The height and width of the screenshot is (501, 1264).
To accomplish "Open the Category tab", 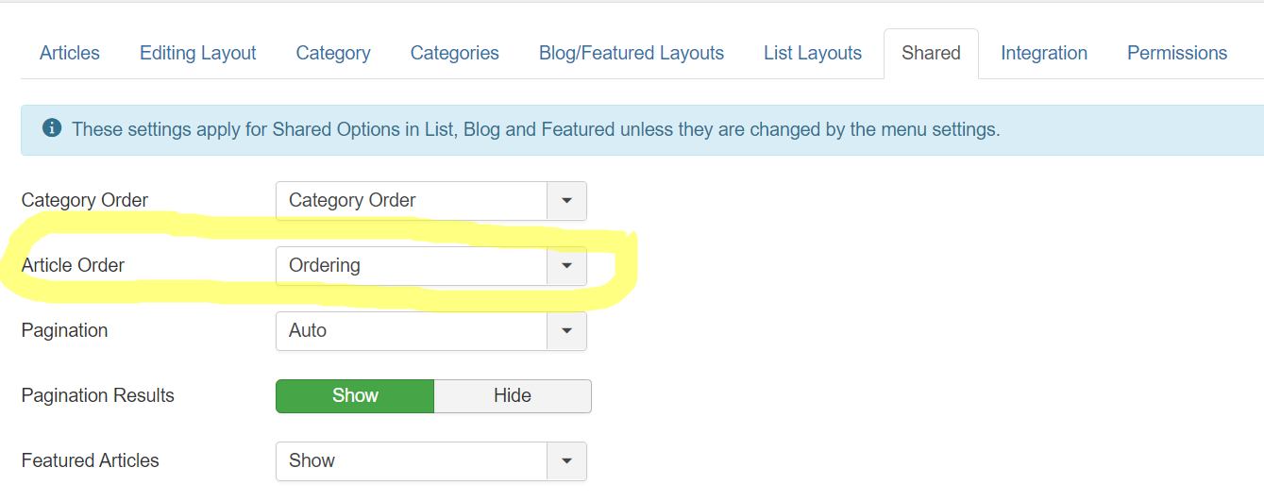I will point(333,54).
